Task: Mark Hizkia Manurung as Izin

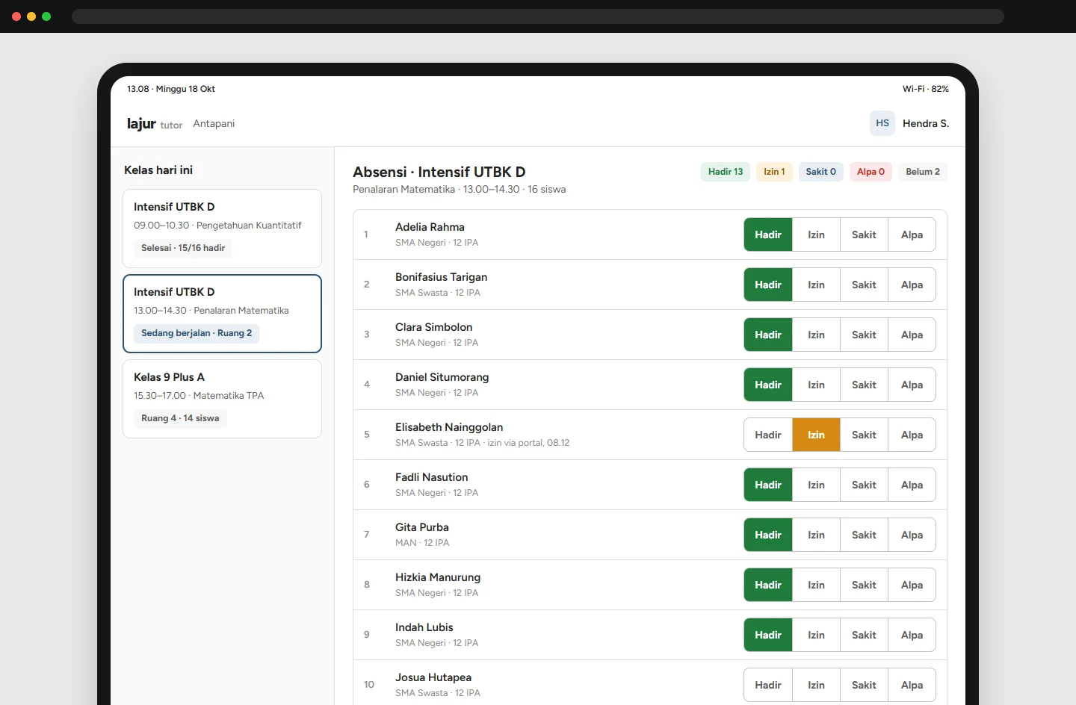Action: (816, 585)
